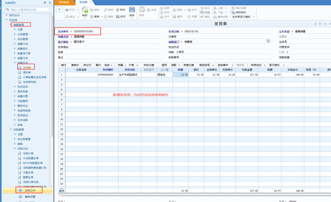Click the 讨论 discussion icon
Viewport: 331px width, 202px height.
tap(202, 12)
